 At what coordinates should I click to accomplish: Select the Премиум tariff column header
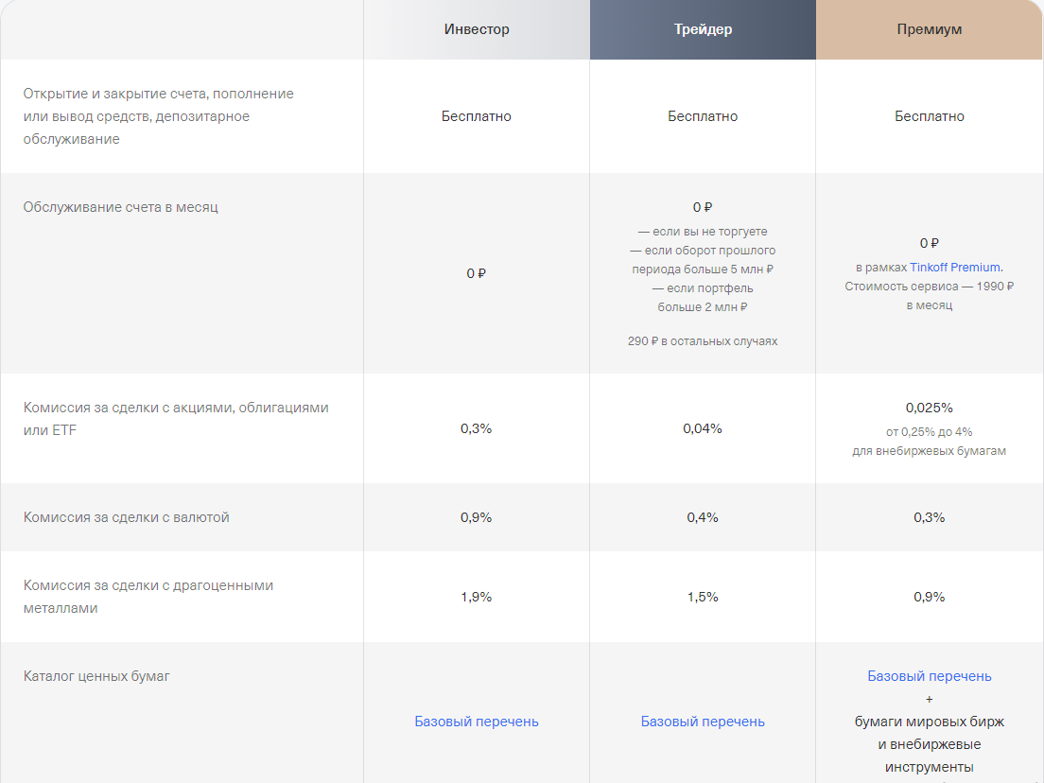click(930, 29)
